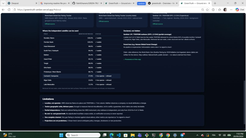Select the Hassi R'Mel field row
The image size is (246, 138).
tap(81, 59)
